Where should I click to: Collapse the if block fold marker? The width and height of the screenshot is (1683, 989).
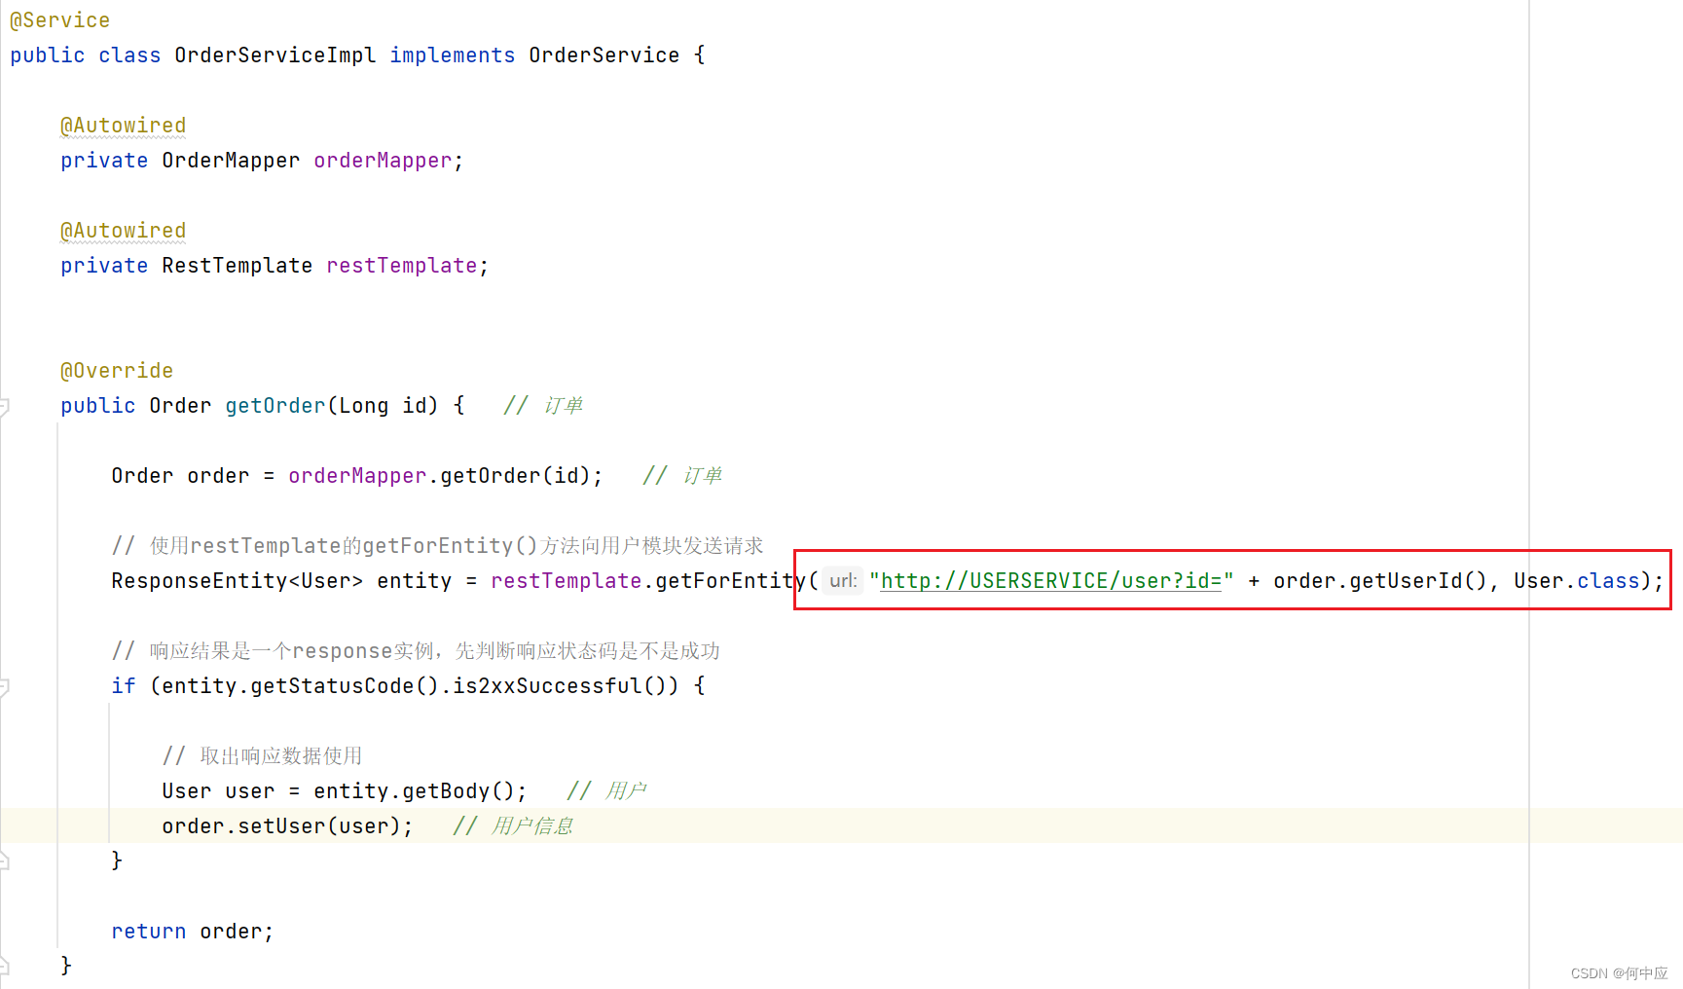[5, 686]
